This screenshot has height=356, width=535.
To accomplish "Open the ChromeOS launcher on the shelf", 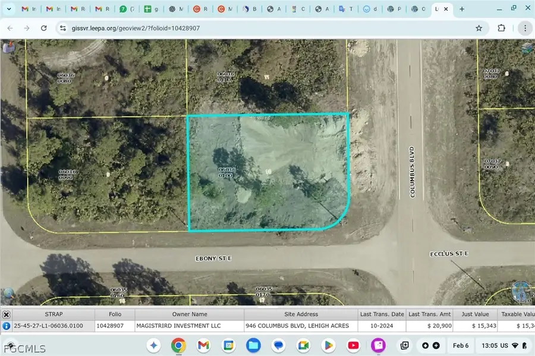I will point(153,345).
